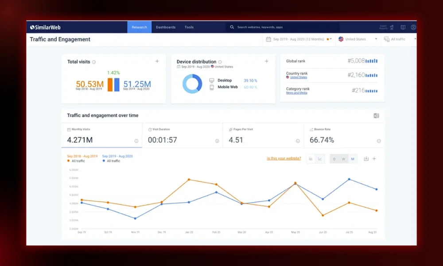This screenshot has width=443, height=266.
Task: Click the search magnifier icon
Action: pyautogui.click(x=232, y=27)
